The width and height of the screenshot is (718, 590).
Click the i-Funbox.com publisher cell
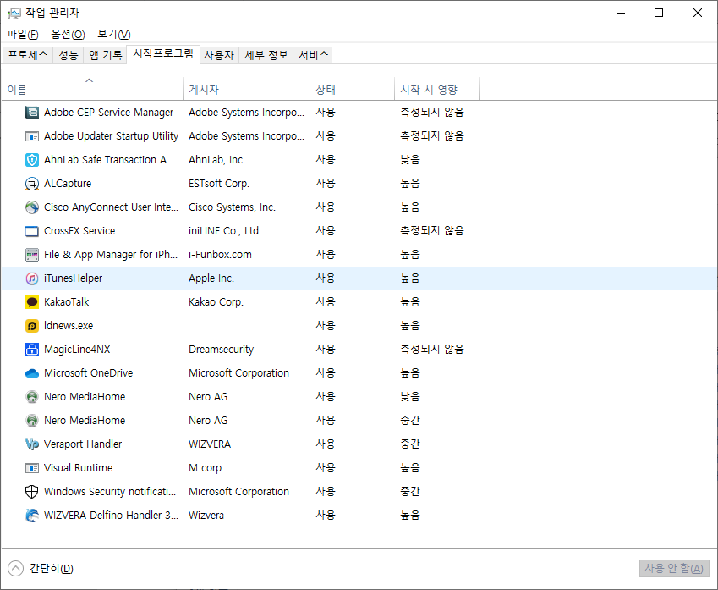point(220,255)
